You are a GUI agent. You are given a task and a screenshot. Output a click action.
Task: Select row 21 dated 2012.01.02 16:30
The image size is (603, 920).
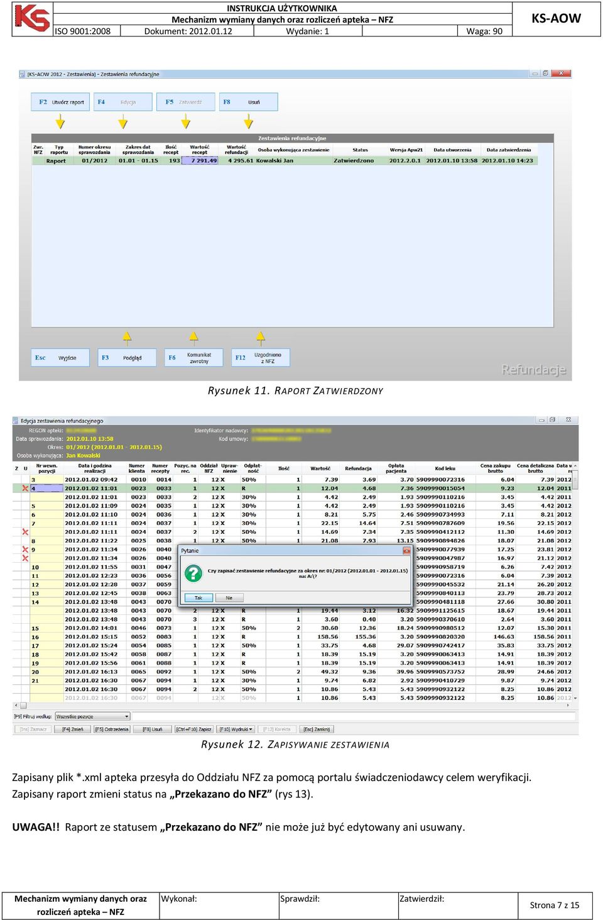293,681
